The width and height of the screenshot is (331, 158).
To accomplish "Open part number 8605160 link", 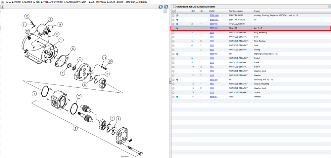I will tap(213, 80).
